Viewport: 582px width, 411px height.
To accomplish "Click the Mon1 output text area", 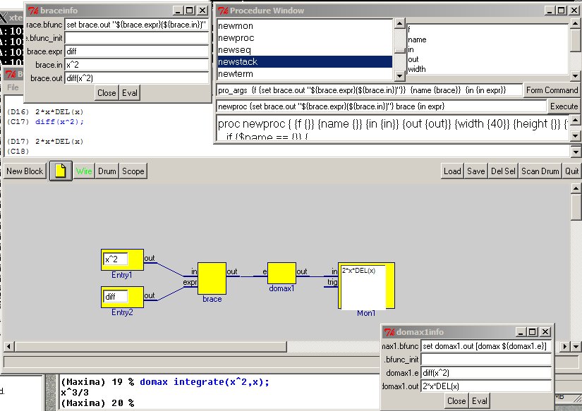I will (x=363, y=287).
